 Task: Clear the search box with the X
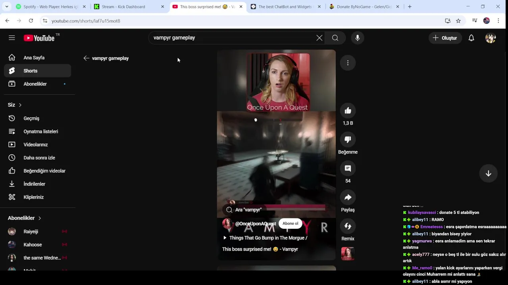pos(319,38)
